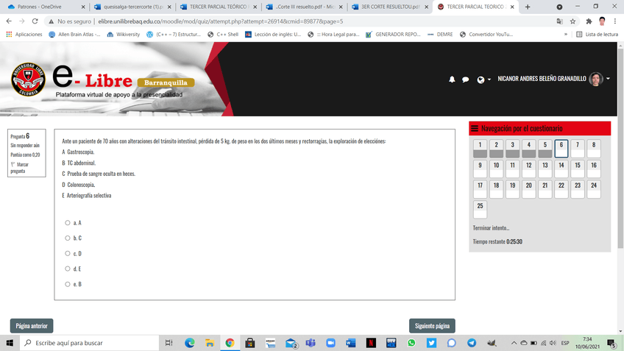Go to Página anterior
The height and width of the screenshot is (351, 624).
coord(32,326)
